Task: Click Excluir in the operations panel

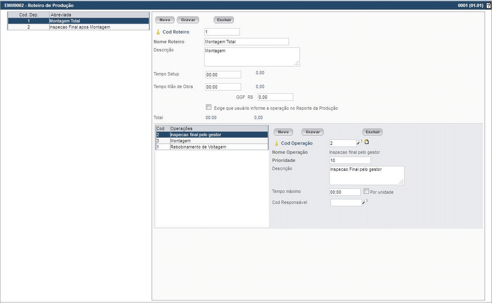Action: point(372,132)
